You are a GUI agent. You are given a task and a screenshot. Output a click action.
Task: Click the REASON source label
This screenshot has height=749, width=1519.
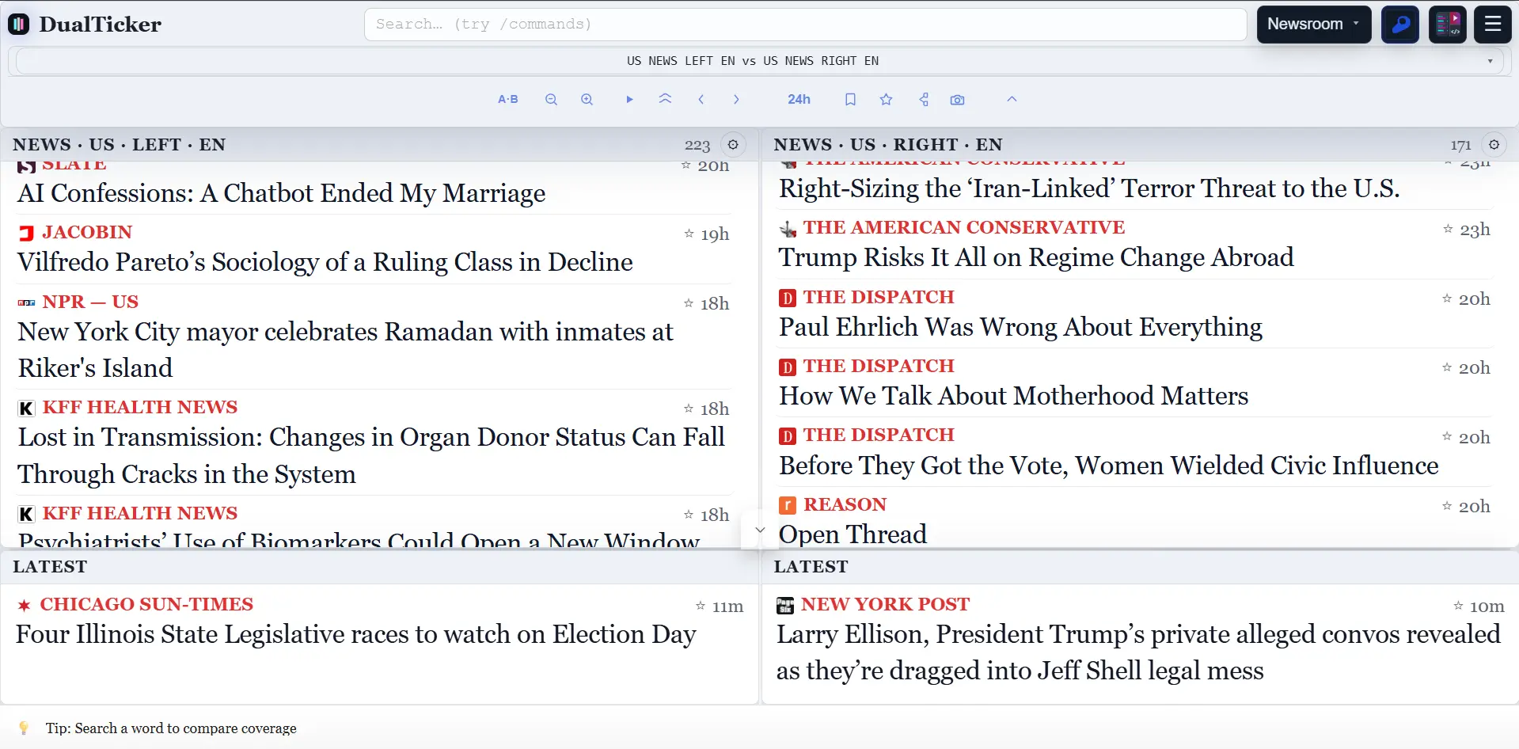tap(845, 504)
